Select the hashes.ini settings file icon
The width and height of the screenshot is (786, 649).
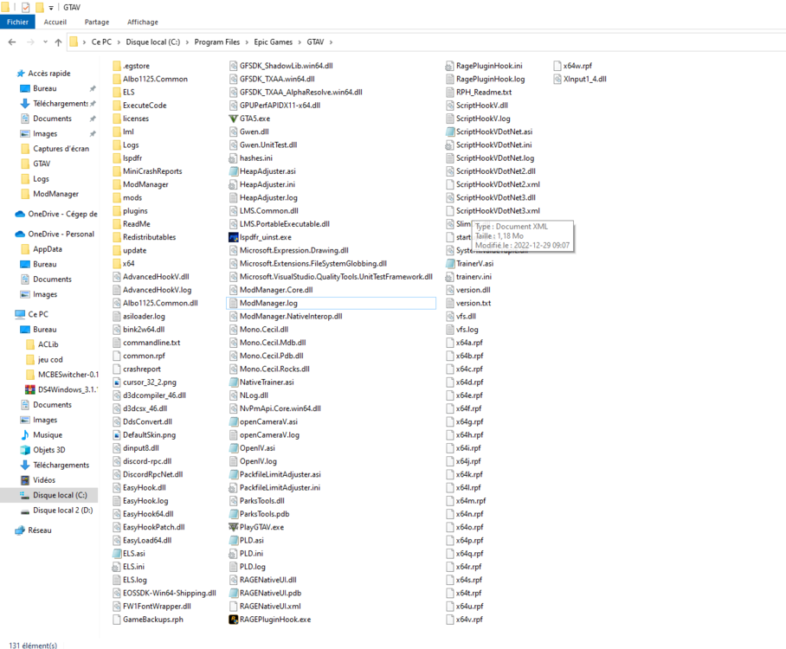233,158
